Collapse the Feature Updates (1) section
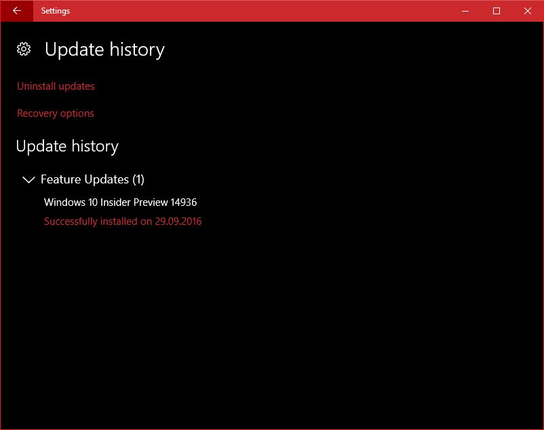Viewport: 544px width, 430px height. (28, 179)
